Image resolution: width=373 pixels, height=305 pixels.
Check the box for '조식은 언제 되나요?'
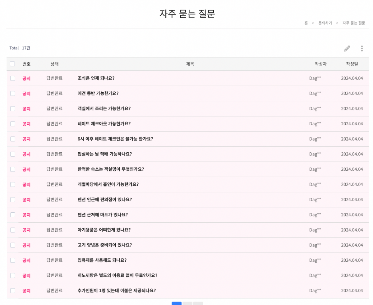click(x=13, y=78)
